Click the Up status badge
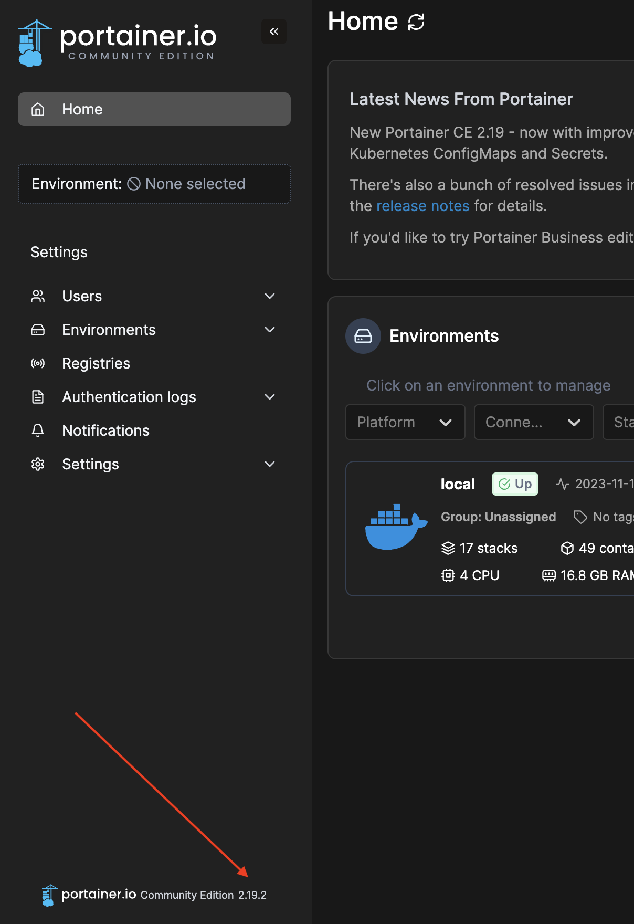The width and height of the screenshot is (634, 924). coord(515,484)
